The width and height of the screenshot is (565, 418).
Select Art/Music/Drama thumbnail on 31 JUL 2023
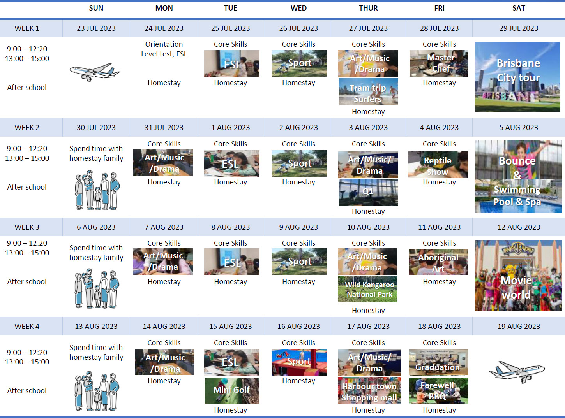pyautogui.click(x=163, y=163)
